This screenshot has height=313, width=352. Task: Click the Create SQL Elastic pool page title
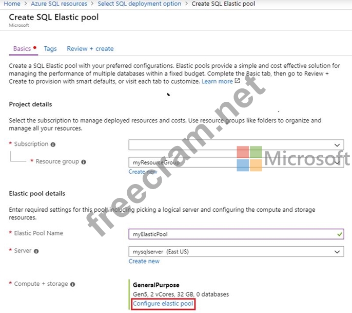click(x=54, y=17)
